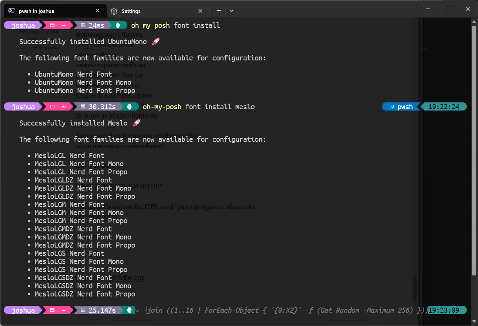The height and width of the screenshot is (326, 478).
Task: Click the terminal icon in pwsh segment
Action: pos(392,107)
